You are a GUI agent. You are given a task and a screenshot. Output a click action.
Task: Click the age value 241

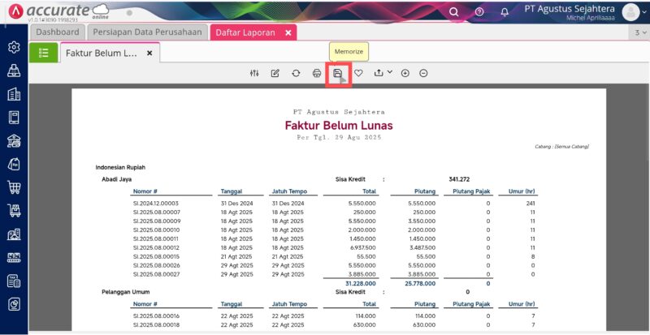pyautogui.click(x=531, y=204)
